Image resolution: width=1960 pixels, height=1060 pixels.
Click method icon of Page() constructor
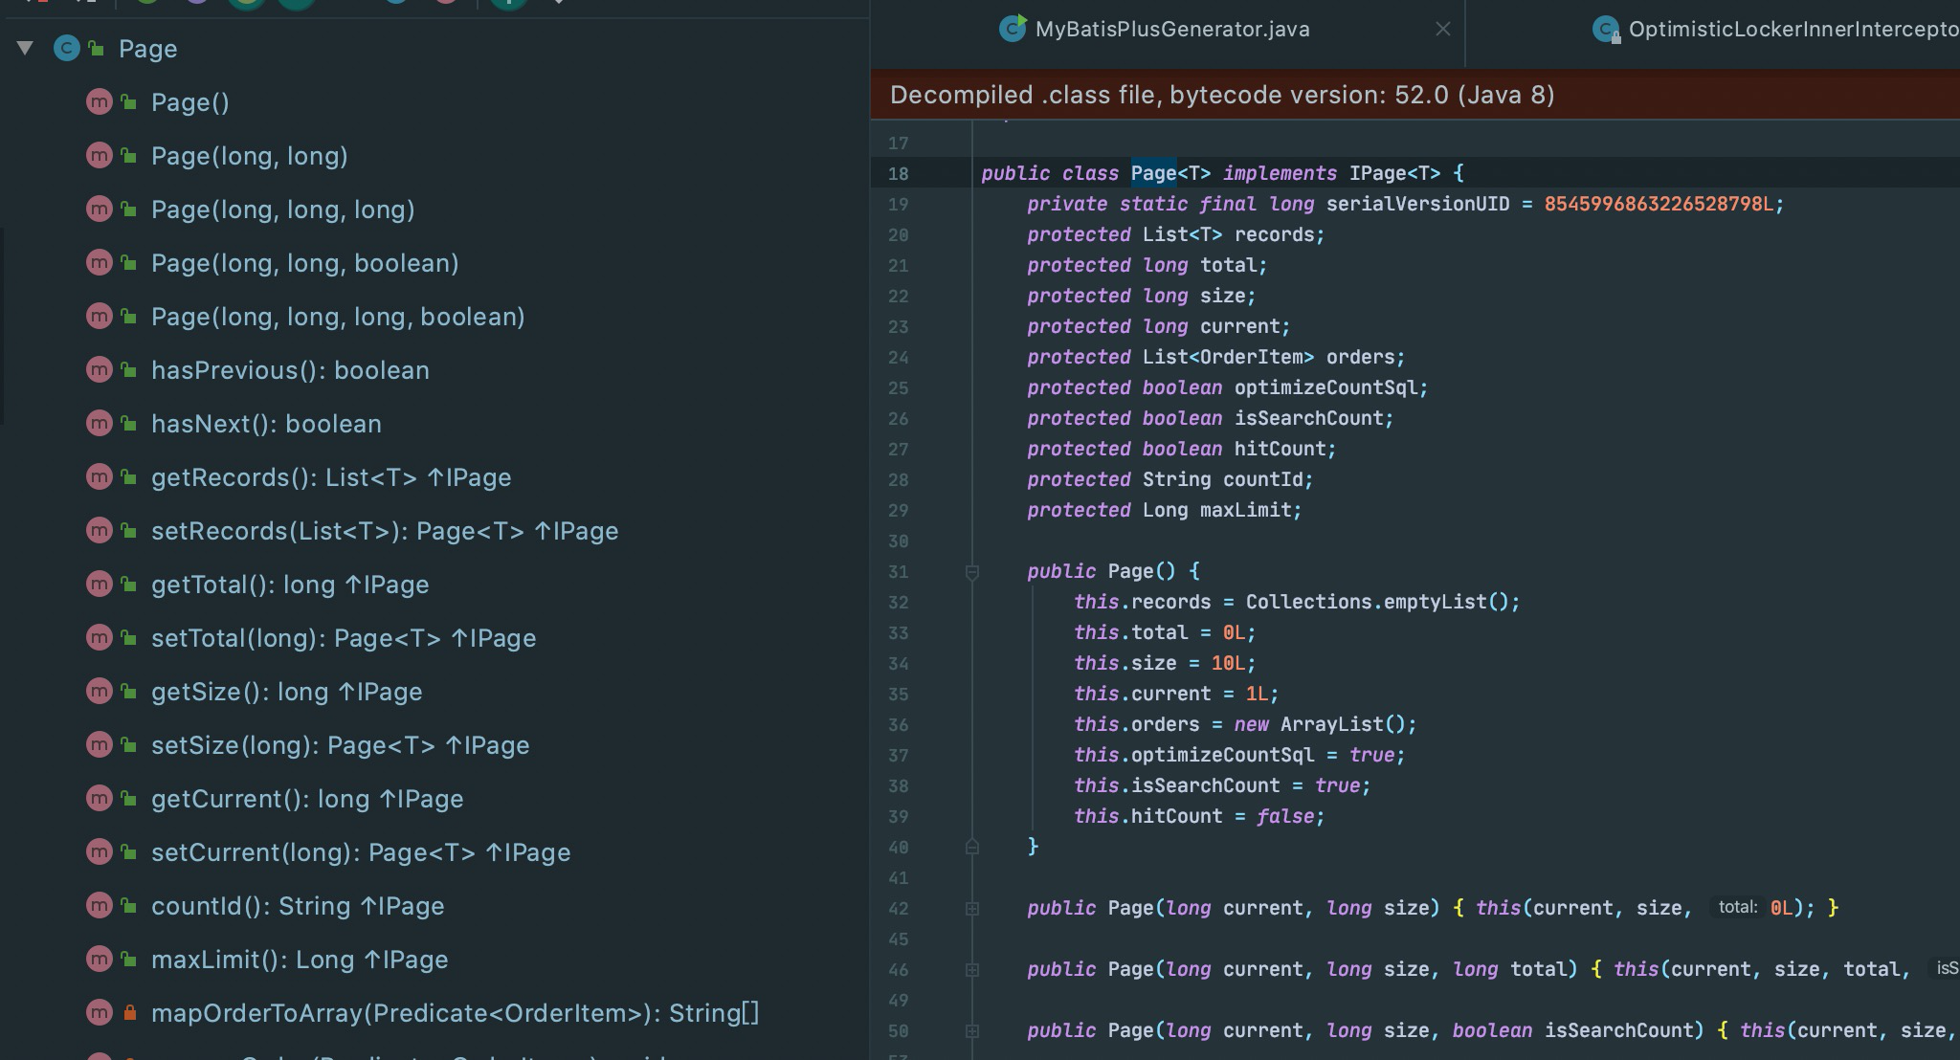(x=100, y=101)
